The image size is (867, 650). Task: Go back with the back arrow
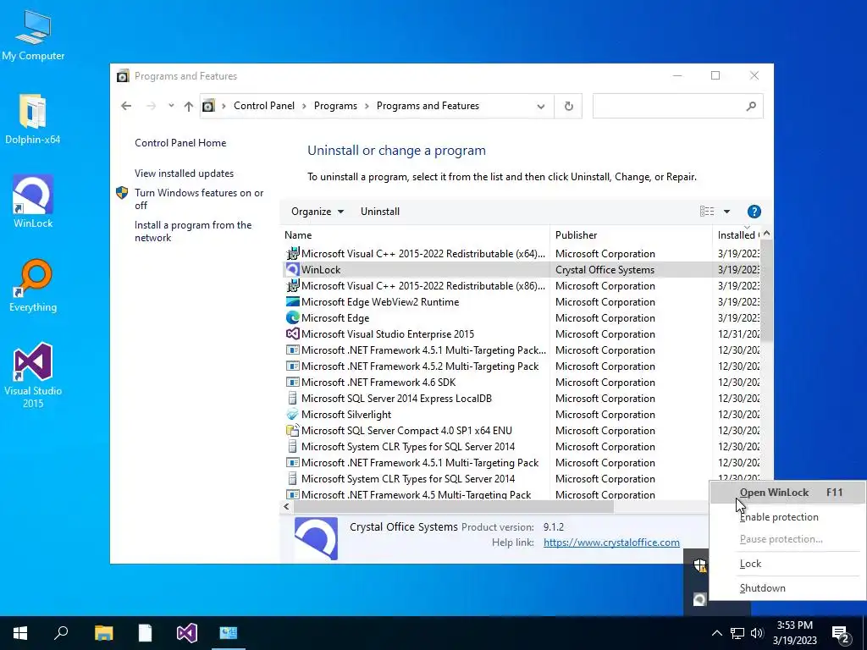point(126,106)
